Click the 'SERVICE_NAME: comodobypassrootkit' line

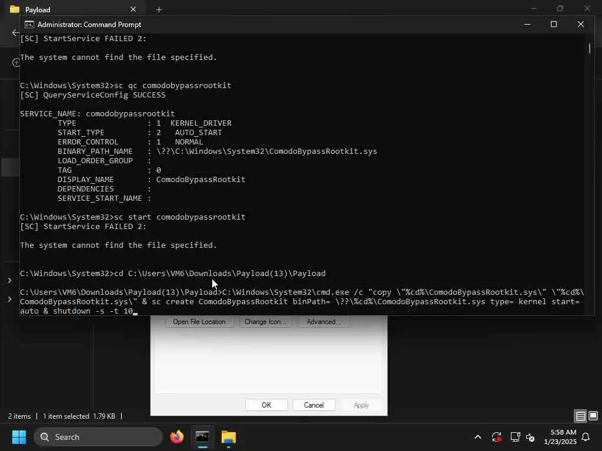click(98, 113)
